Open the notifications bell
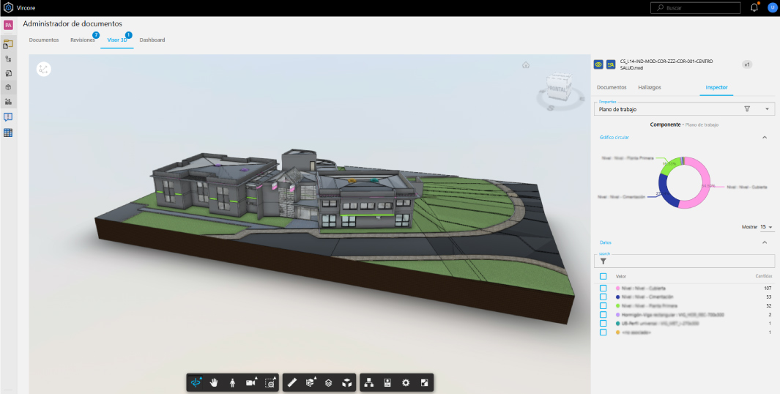 click(754, 8)
